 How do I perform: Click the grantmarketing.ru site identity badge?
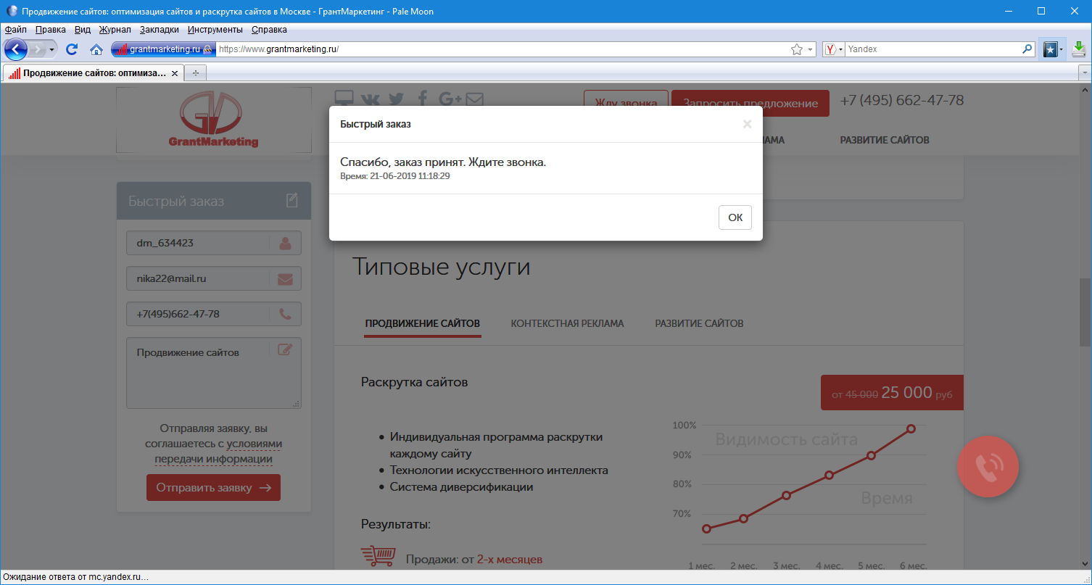tap(162, 49)
